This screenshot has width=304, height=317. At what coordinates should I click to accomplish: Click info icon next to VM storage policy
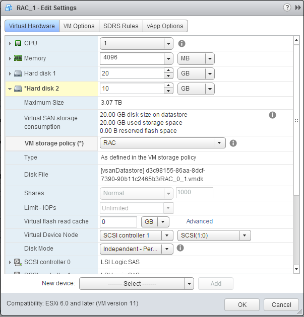[x=233, y=143]
